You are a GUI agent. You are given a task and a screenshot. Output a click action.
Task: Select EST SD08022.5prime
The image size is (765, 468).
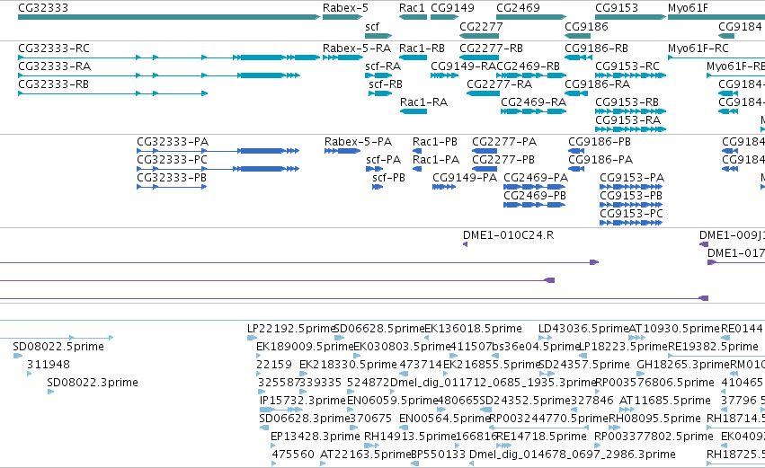(x=58, y=347)
